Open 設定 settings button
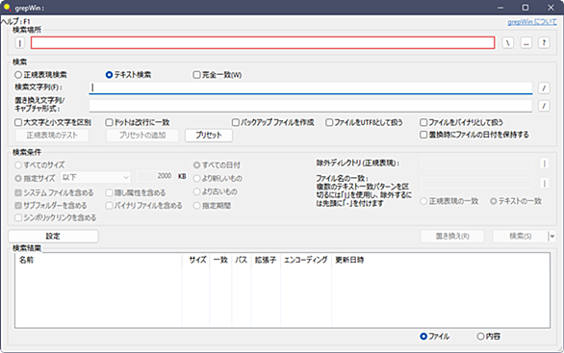This screenshot has height=353, width=564. (x=53, y=237)
